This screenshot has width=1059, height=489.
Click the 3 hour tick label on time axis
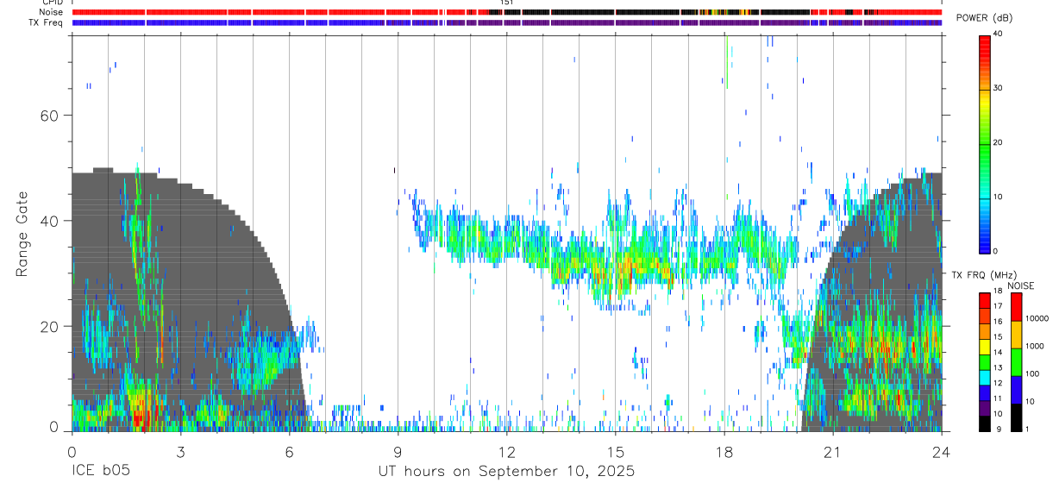[x=180, y=452]
